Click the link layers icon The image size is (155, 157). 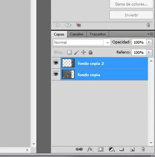click(79, 149)
